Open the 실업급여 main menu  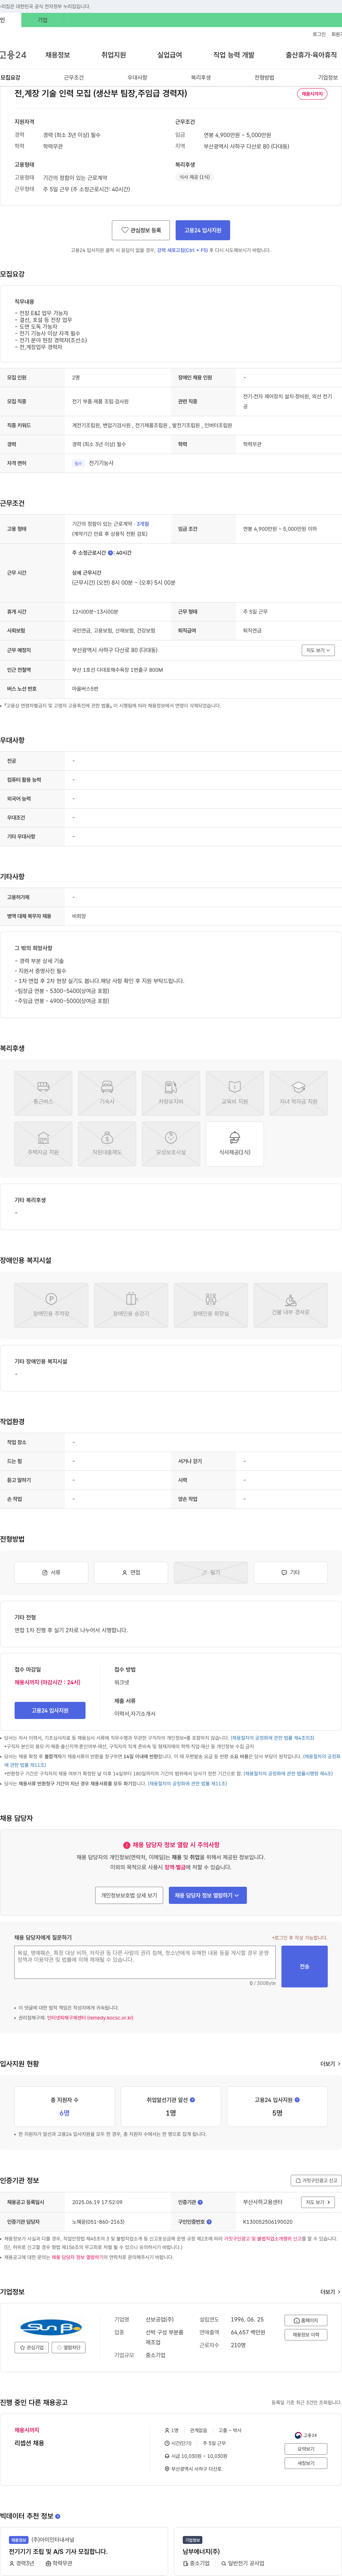coord(170,55)
